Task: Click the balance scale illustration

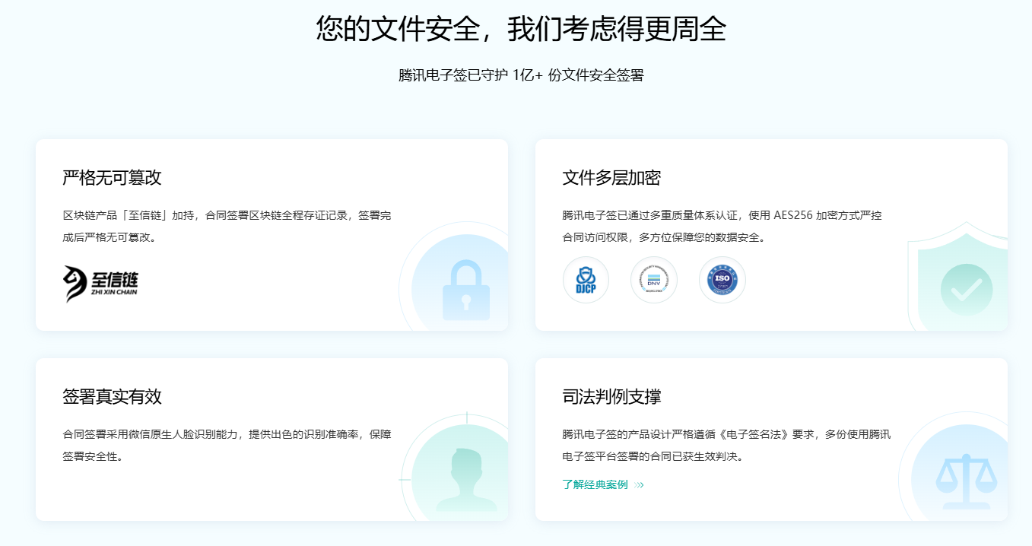Action: (x=965, y=481)
